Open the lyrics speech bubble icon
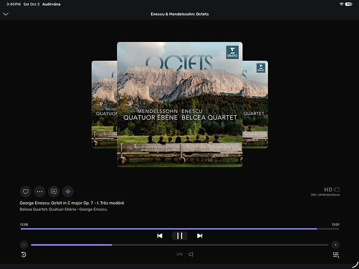The image size is (359, 269). tap(54, 192)
